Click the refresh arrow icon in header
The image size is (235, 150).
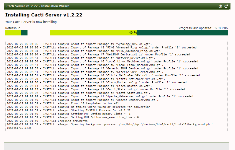point(226,6)
